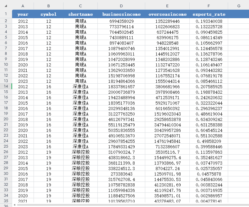Click the 'businessincome' header cell

pyautogui.click(x=121, y=14)
